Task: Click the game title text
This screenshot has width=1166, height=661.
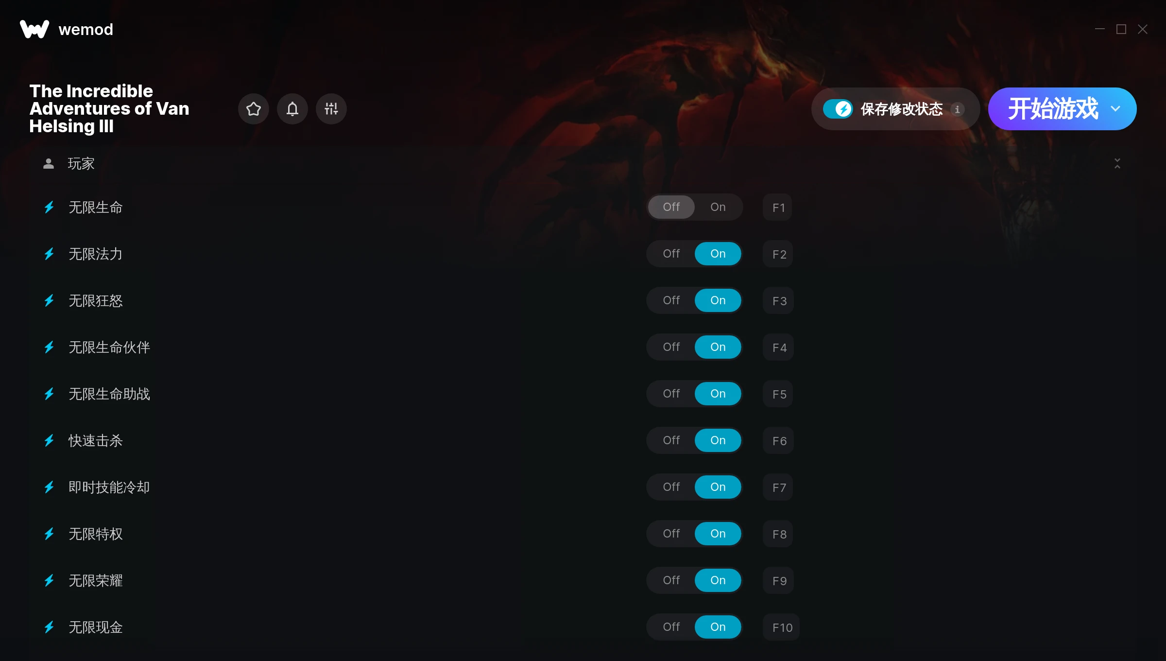Action: point(109,108)
